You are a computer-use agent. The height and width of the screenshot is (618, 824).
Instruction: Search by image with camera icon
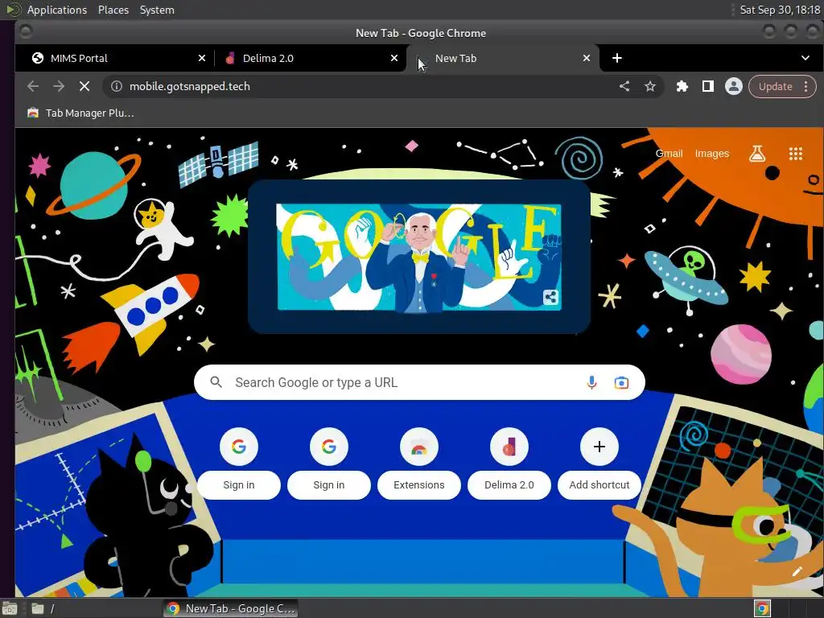tap(621, 382)
